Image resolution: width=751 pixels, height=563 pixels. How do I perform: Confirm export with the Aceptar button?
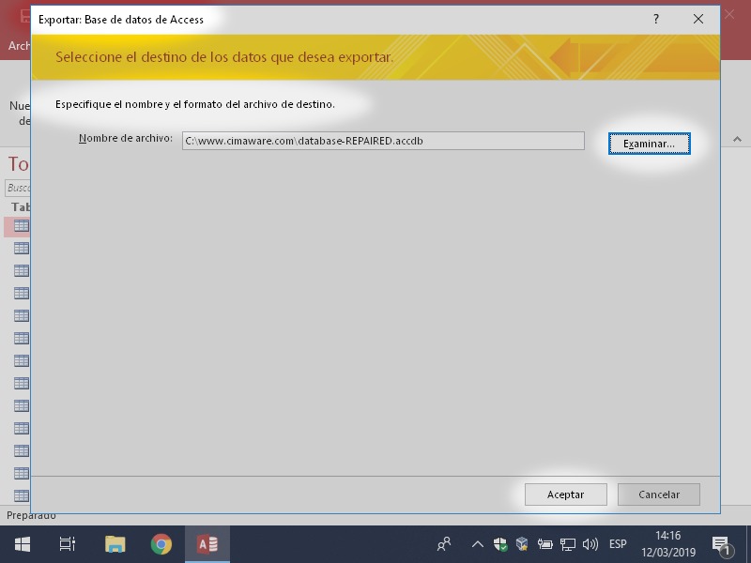(565, 495)
